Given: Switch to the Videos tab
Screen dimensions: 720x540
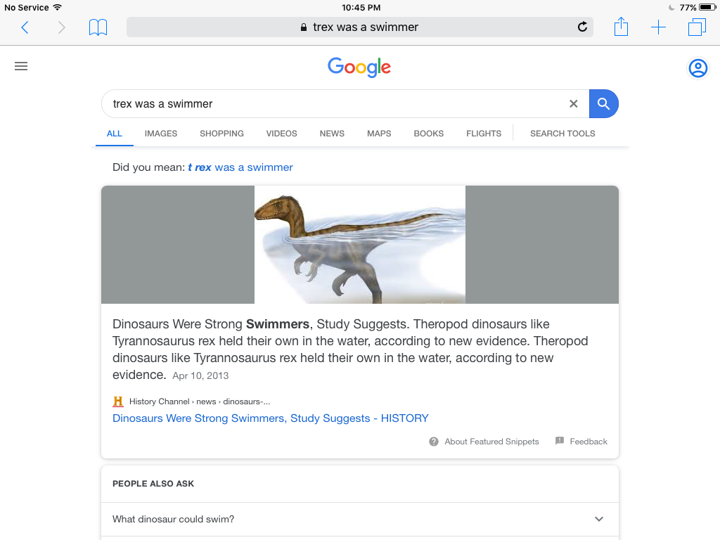Looking at the screenshot, I should point(281,134).
